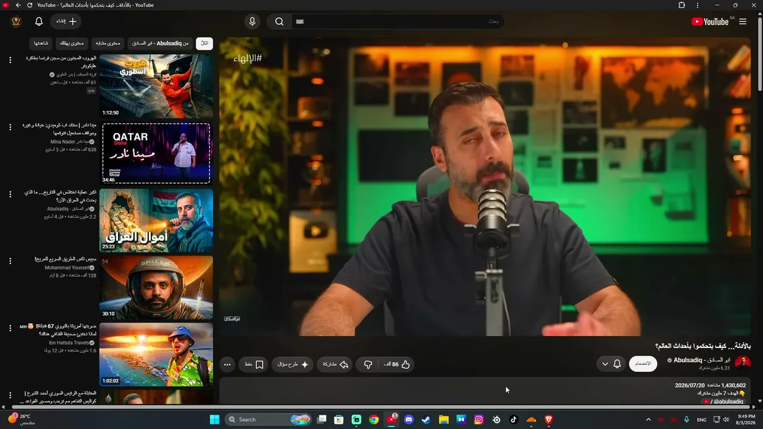This screenshot has height=429, width=763.
Task: Reload the YouTube page
Action: (x=30, y=5)
